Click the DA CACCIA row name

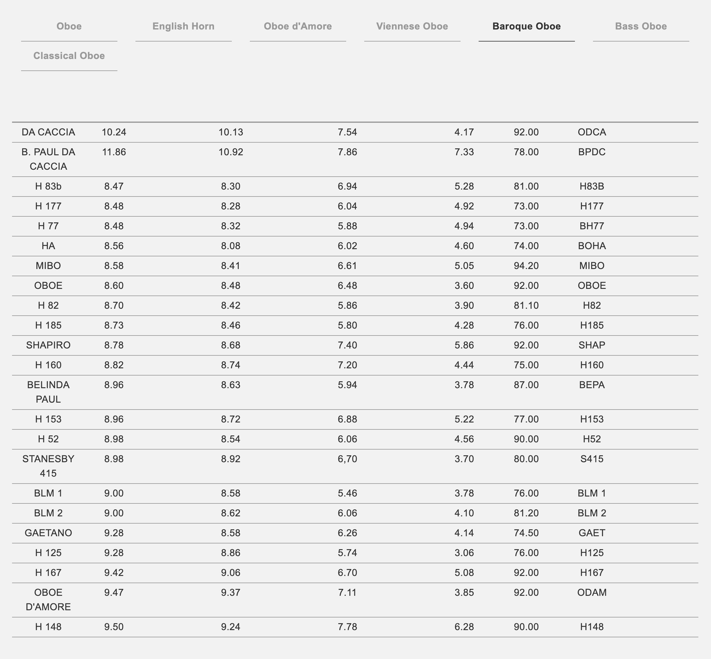48,132
